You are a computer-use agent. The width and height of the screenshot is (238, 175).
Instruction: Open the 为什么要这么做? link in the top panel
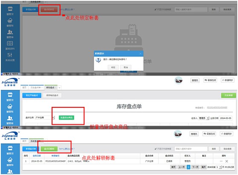[x=67, y=9]
